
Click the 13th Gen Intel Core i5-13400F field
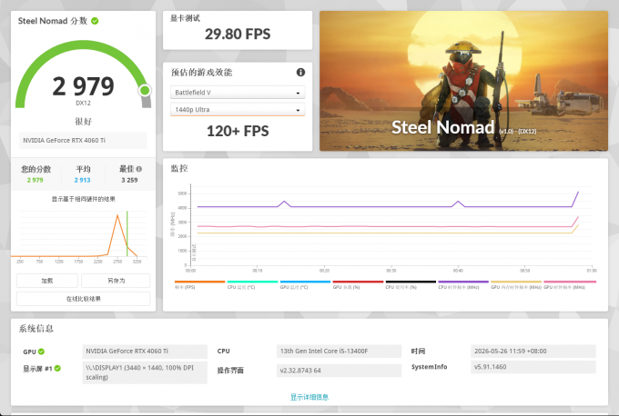pos(340,351)
